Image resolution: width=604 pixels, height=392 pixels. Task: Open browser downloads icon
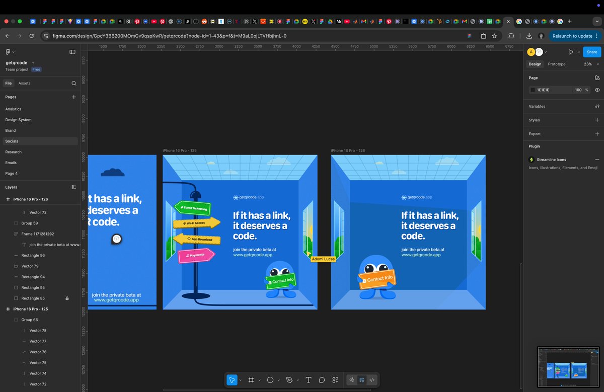[529, 36]
